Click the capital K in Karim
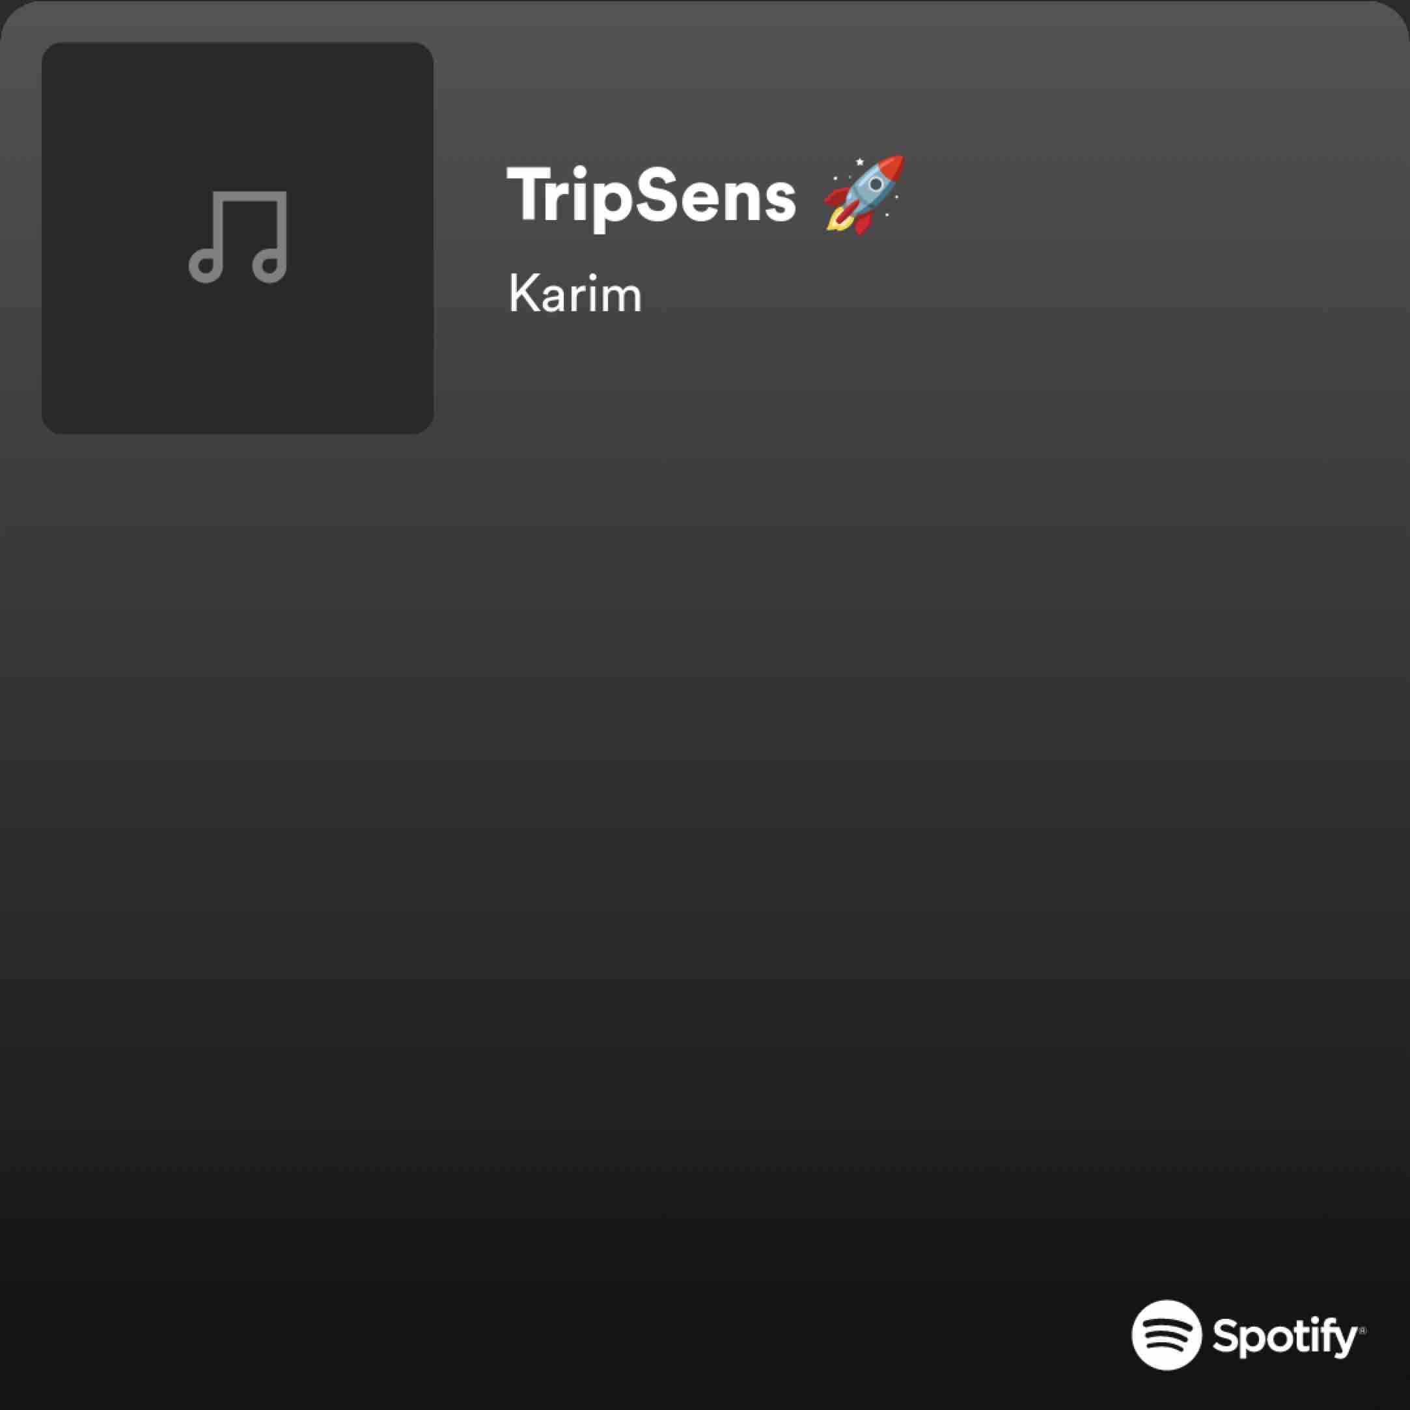The width and height of the screenshot is (1410, 1410). click(x=523, y=294)
